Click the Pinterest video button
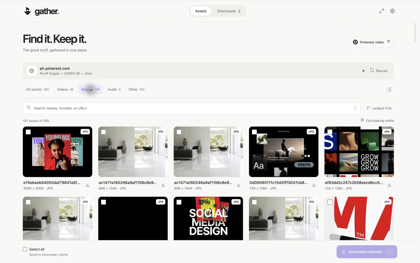This screenshot has width=420, height=263. pyautogui.click(x=371, y=42)
